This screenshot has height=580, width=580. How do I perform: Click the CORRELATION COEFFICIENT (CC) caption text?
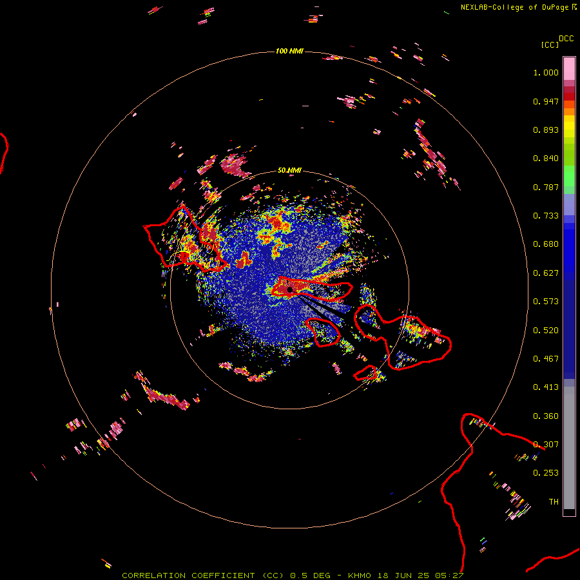pyautogui.click(x=203, y=575)
